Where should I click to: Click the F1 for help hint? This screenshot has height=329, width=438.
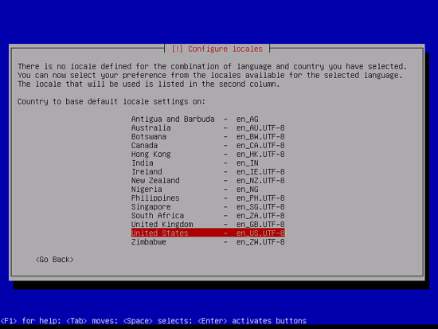30,320
